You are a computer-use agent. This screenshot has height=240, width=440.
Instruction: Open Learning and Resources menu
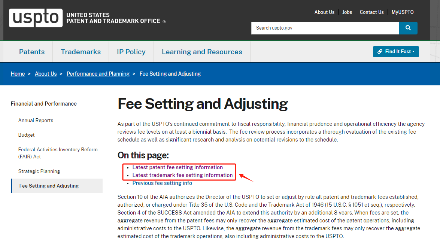pos(202,52)
